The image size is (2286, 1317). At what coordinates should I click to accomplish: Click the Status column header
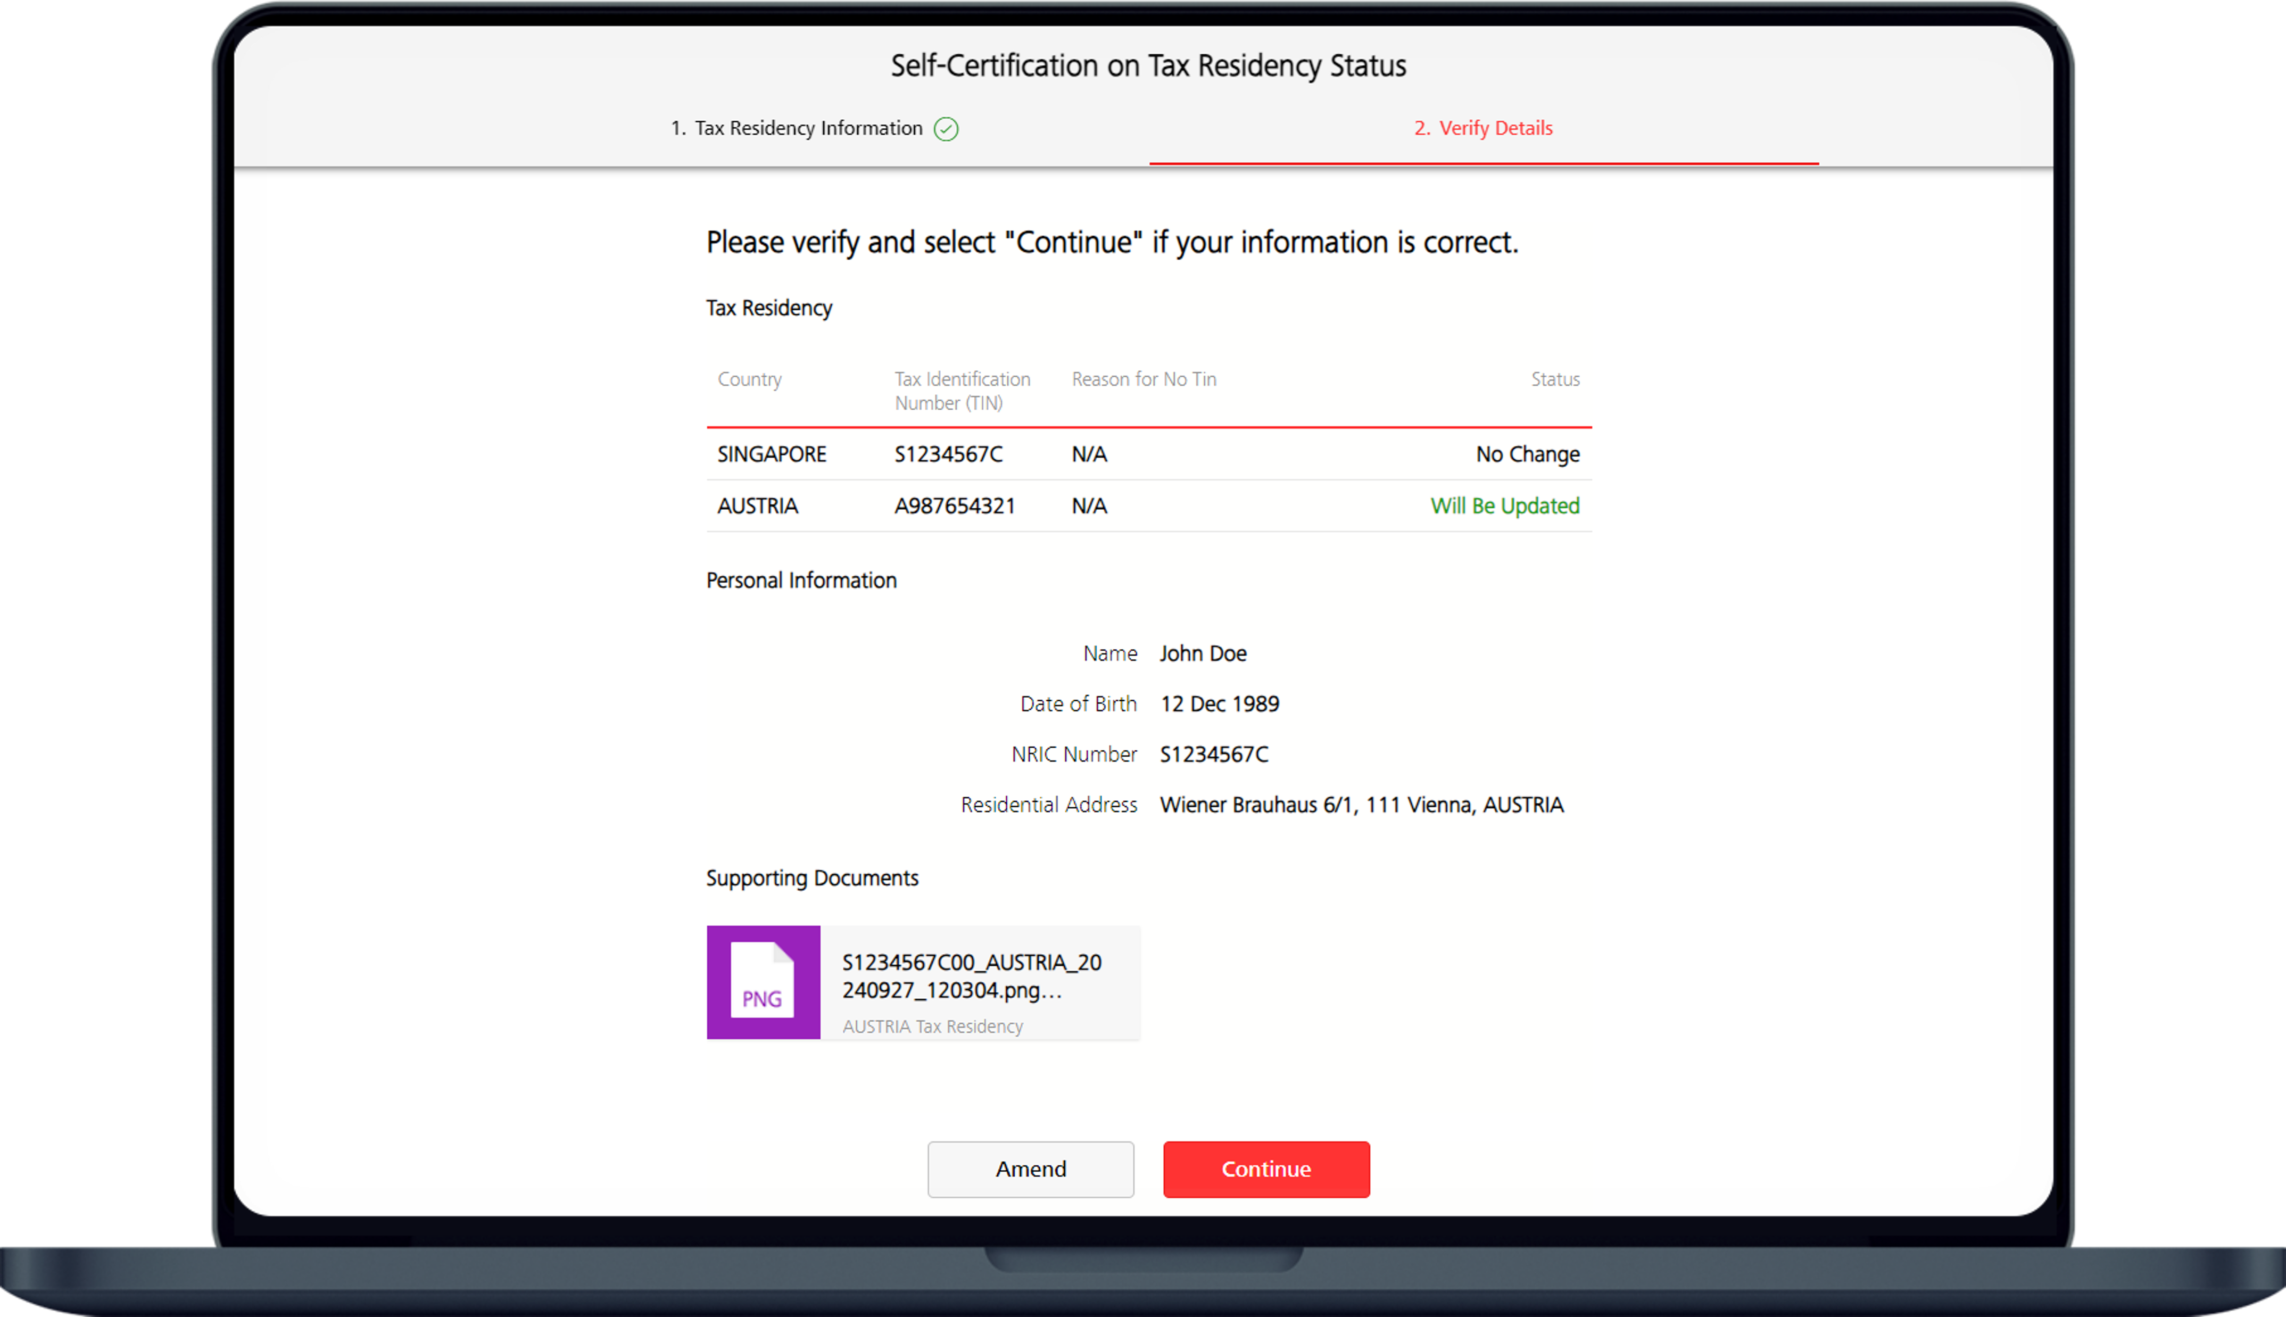point(1554,379)
